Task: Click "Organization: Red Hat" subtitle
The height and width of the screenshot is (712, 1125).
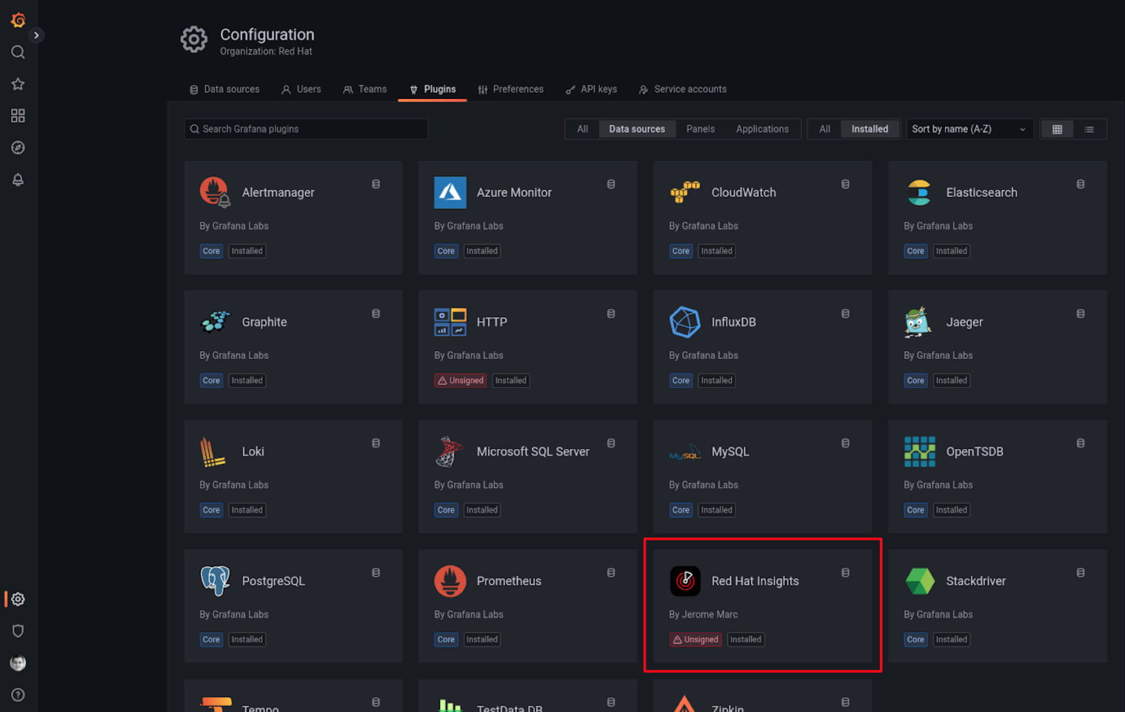Action: coord(266,51)
